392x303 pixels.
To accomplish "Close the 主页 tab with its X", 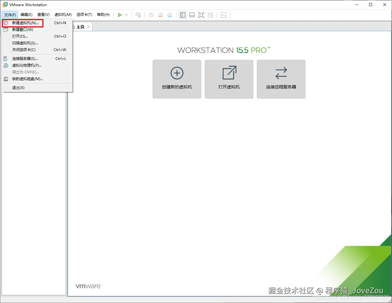I will [89, 27].
